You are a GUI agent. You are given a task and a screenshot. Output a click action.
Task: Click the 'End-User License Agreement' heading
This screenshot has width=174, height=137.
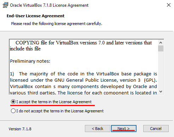(x=35, y=16)
